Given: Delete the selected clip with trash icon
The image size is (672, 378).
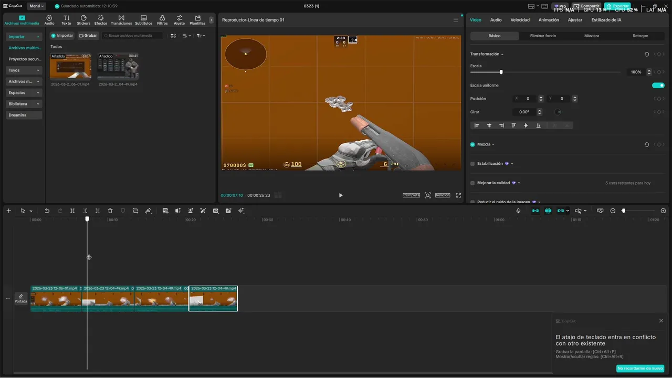Looking at the screenshot, I should click(110, 211).
